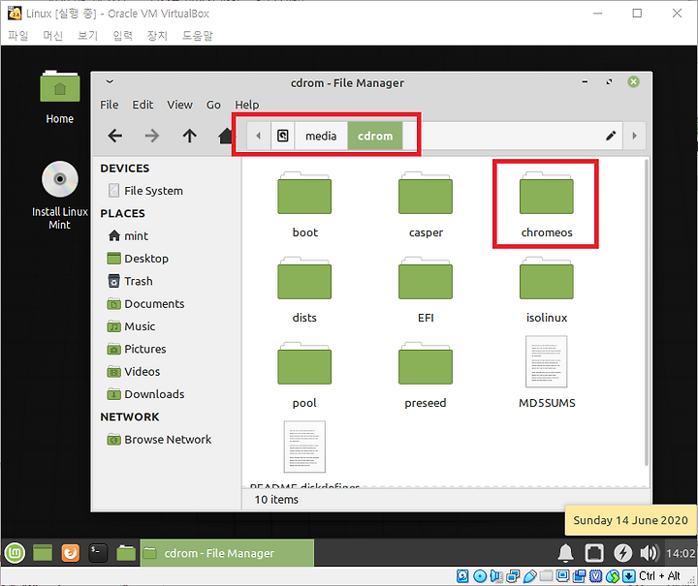
Task: Select the README.diskdefines file icon
Action: 305,447
